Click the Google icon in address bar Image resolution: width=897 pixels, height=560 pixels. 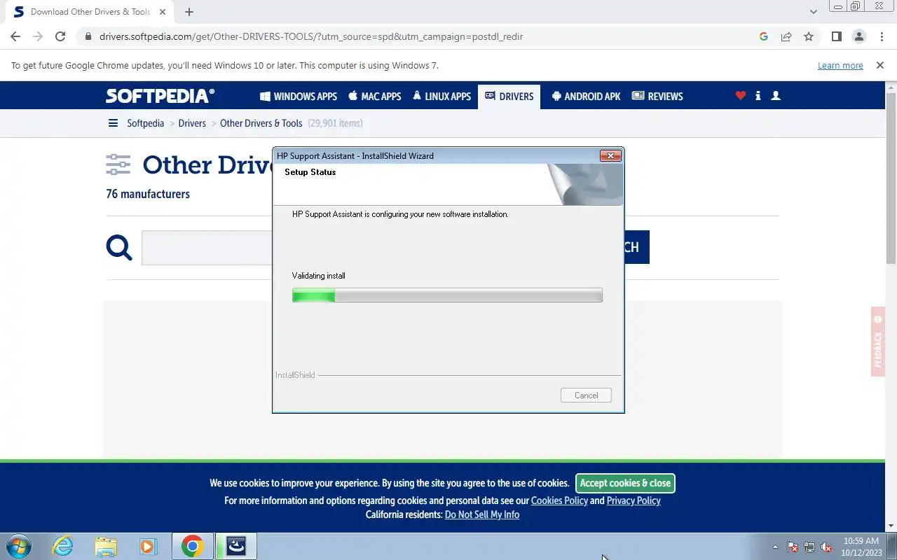pos(764,36)
